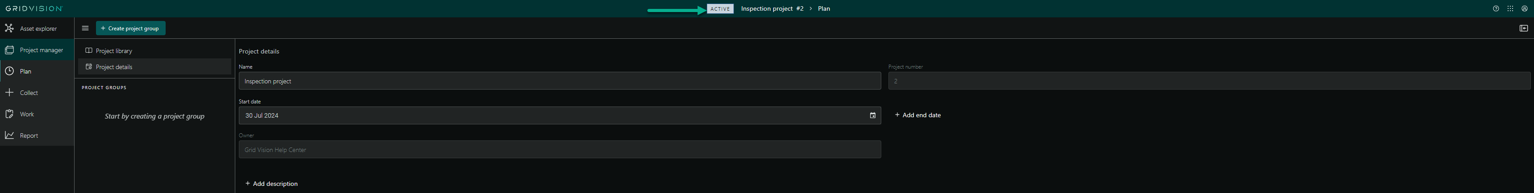Click the ACTIVE status badge
This screenshot has height=193, width=1534.
[720, 9]
